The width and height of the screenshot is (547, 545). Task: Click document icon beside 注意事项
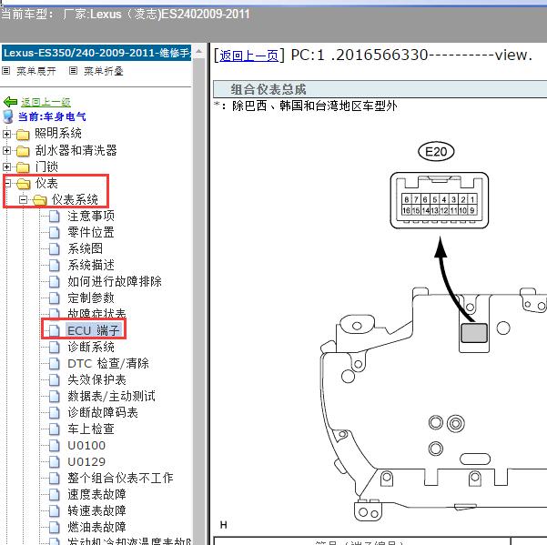(x=54, y=217)
